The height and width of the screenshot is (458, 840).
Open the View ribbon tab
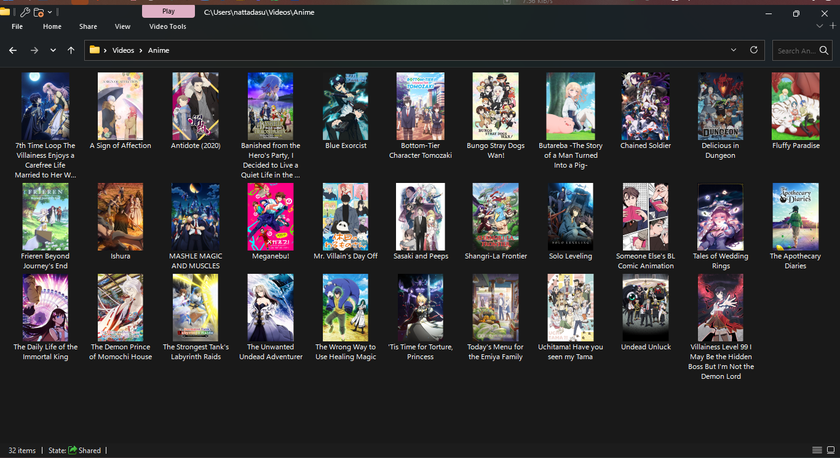click(x=122, y=26)
